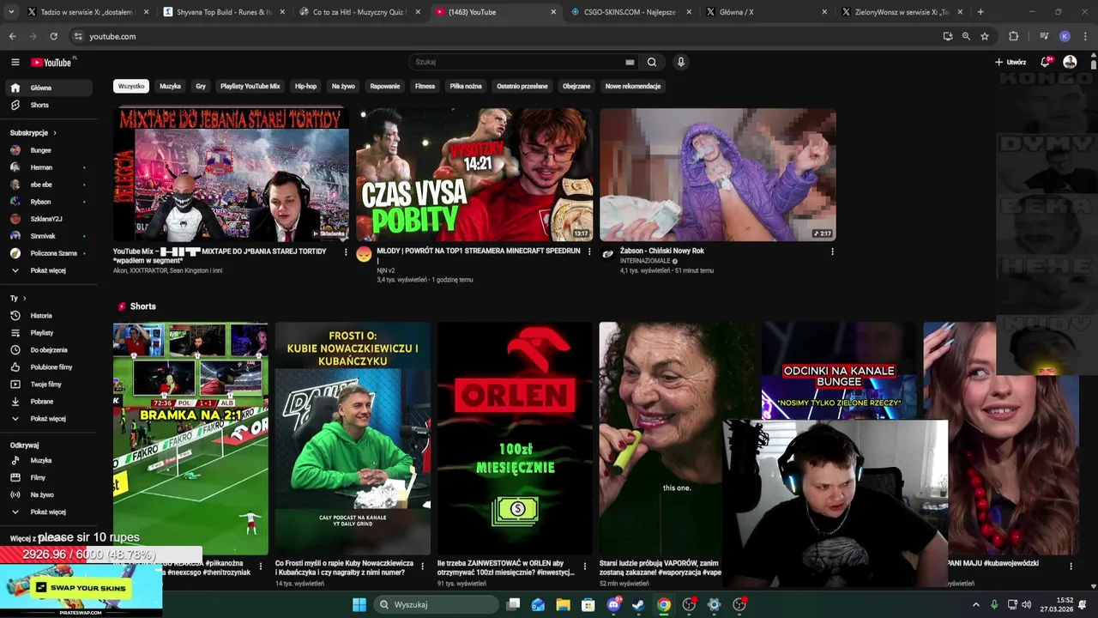Select the Gry filter chip
Screen dimensions: 1098x618
pyautogui.click(x=201, y=86)
